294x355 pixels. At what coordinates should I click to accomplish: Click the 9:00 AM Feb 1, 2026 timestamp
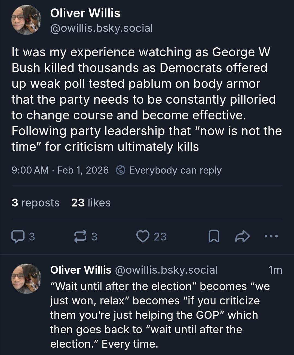[x=60, y=170]
